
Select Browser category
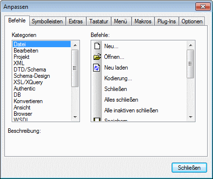click(x=41, y=114)
